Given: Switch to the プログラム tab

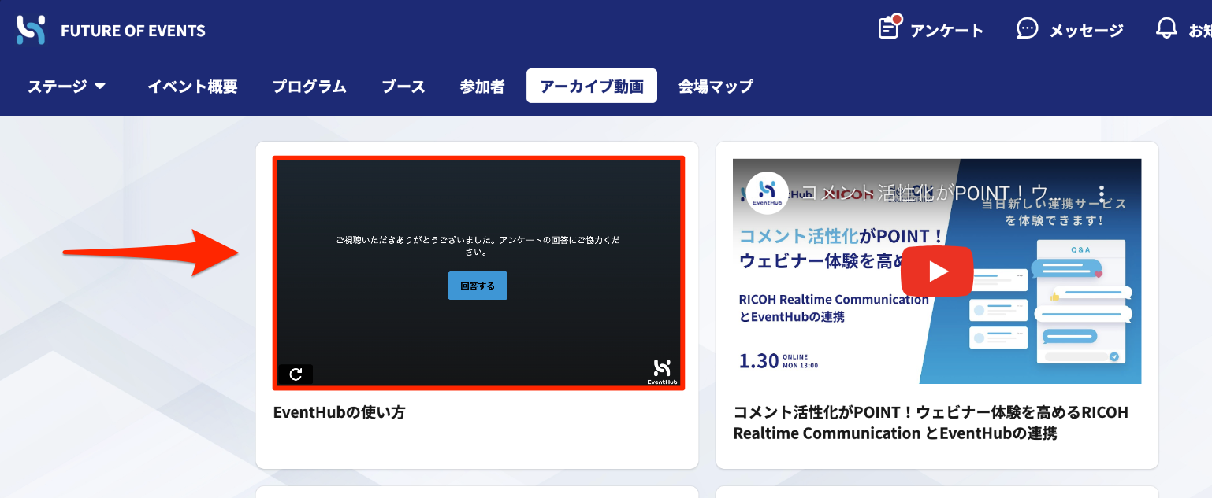Looking at the screenshot, I should (x=310, y=87).
